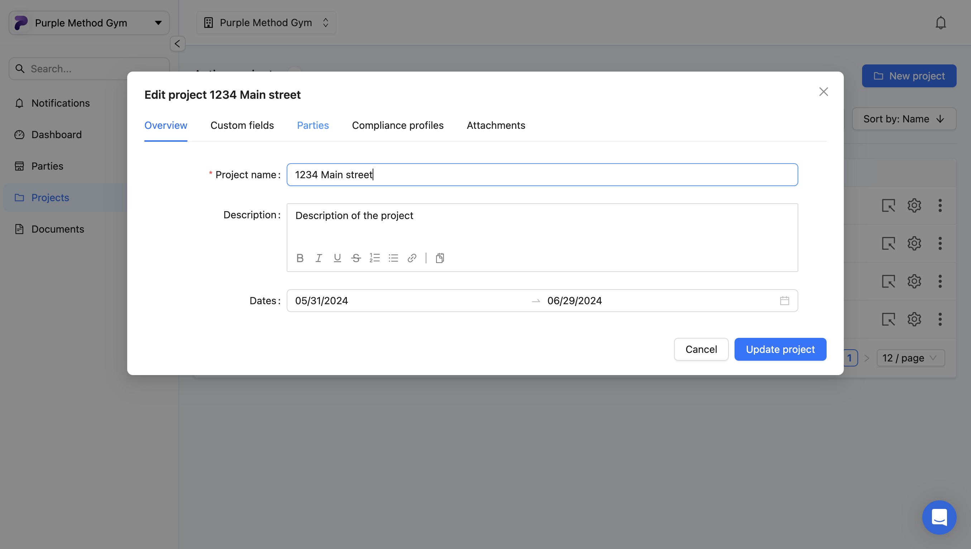Apply italic formatting in description
971x549 pixels.
pyautogui.click(x=319, y=258)
